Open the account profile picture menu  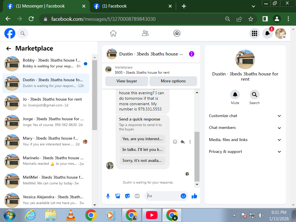tap(280, 34)
